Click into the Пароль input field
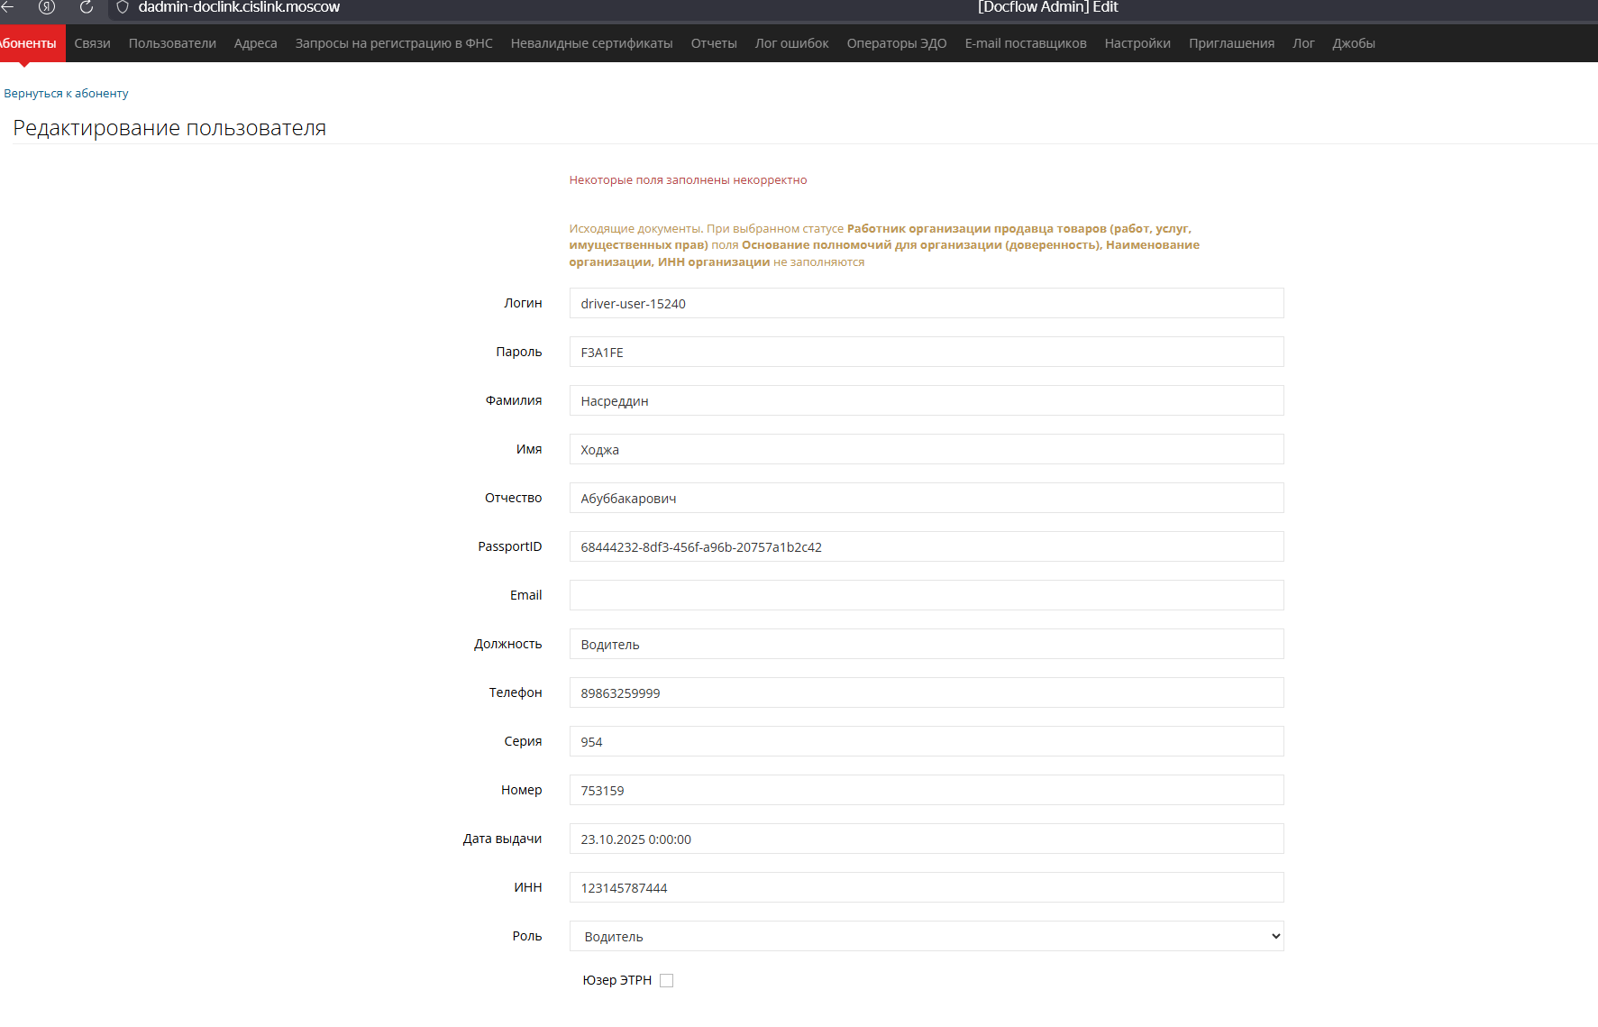 pyautogui.click(x=927, y=352)
